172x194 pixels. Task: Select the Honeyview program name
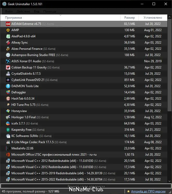pyautogui.click(x=19, y=111)
